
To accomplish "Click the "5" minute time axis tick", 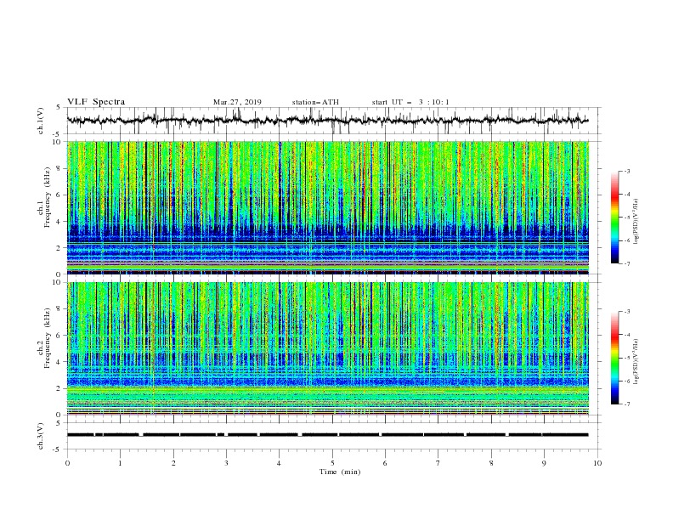I will click(x=332, y=463).
